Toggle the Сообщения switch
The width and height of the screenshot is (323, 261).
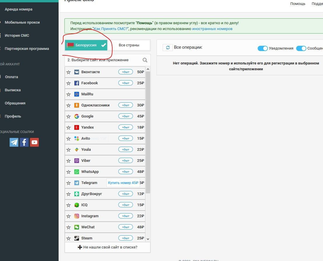[x=301, y=48]
